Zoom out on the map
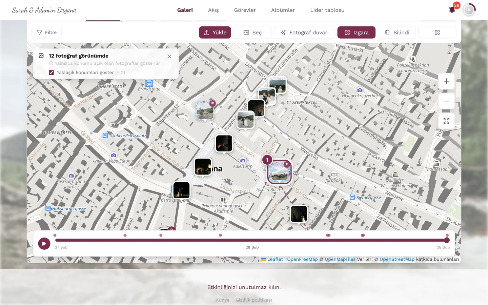Screen dimensions: 488x305 [446, 101]
